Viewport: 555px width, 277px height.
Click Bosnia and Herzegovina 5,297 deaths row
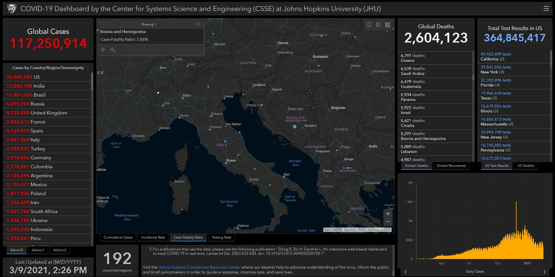(435, 136)
